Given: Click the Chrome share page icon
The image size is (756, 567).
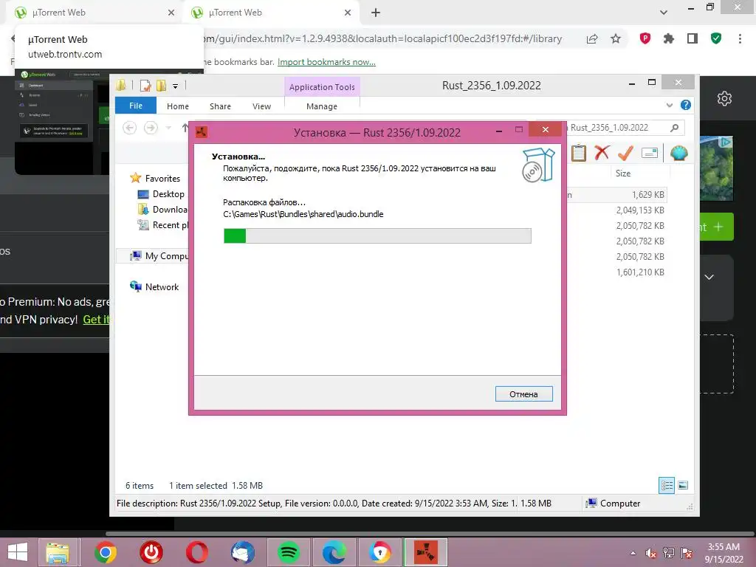Looking at the screenshot, I should (x=592, y=38).
